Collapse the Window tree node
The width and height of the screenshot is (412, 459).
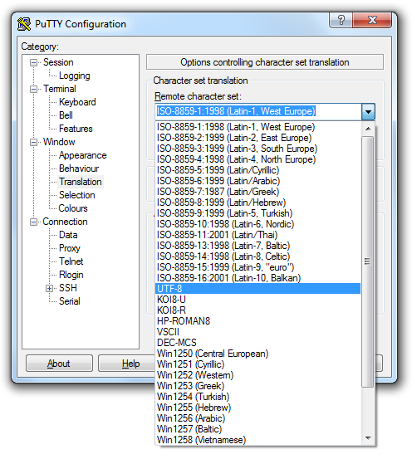point(34,142)
